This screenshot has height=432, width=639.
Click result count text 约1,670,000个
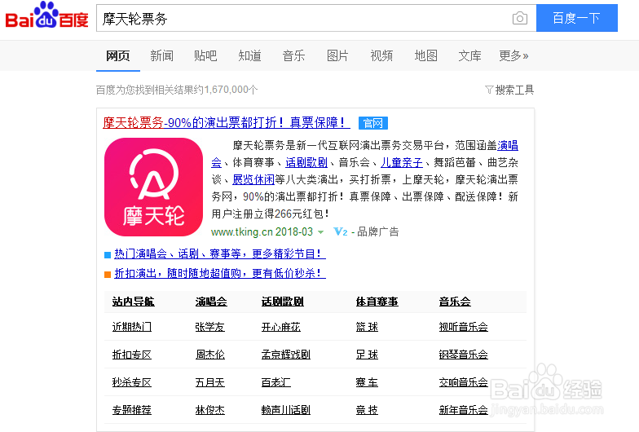point(227,90)
